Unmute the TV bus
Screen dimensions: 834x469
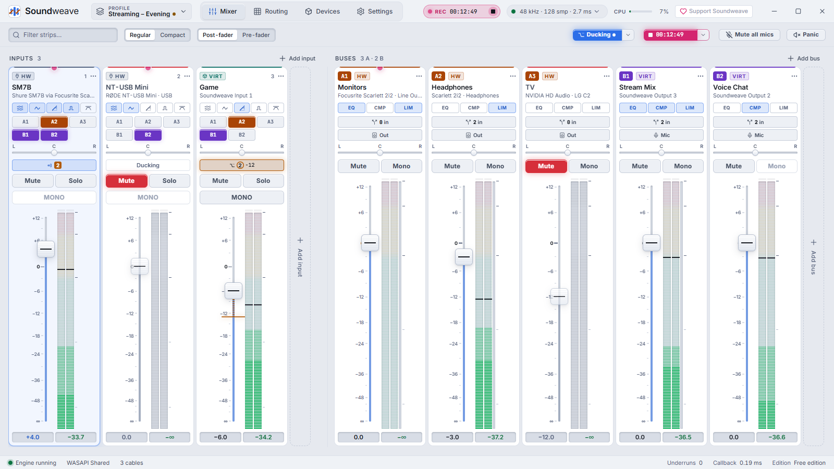click(546, 166)
